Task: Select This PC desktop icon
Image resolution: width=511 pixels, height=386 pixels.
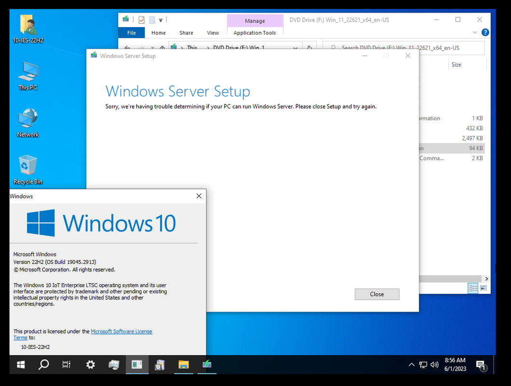Action: point(28,76)
